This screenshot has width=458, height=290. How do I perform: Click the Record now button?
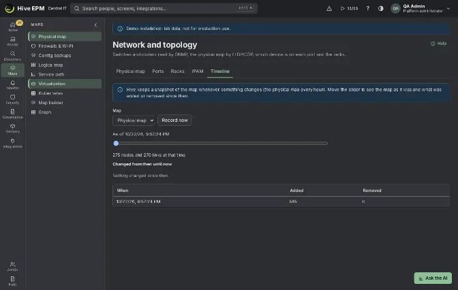pyautogui.click(x=174, y=120)
